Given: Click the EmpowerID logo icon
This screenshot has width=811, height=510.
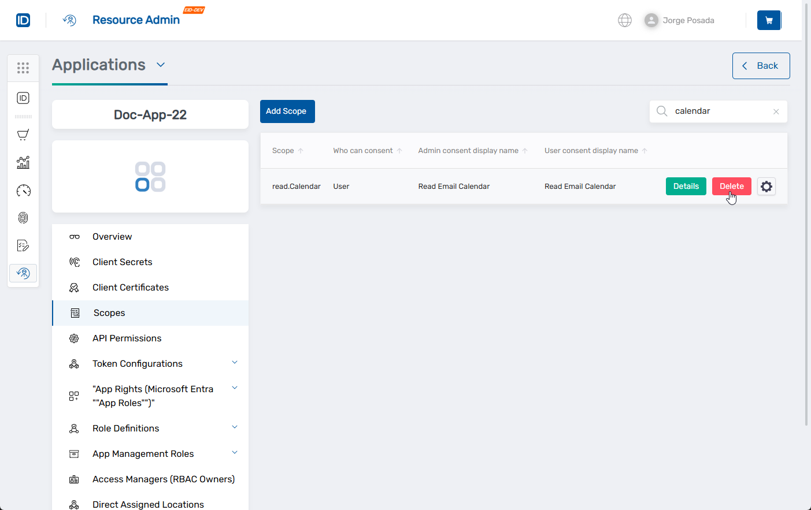Looking at the screenshot, I should coord(23,20).
